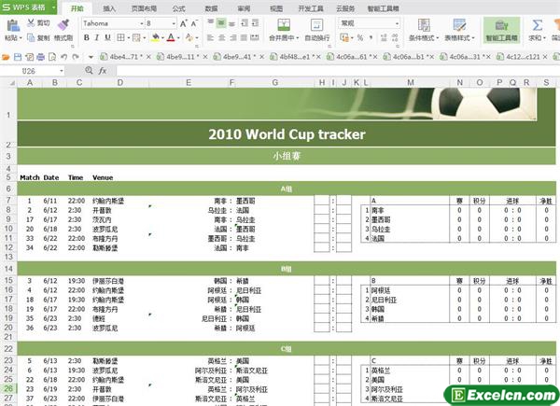Open the Review ribbon tab
560x406 pixels.
(244, 8)
